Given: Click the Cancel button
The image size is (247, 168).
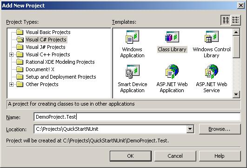Looking at the screenshot, I should point(175,156).
